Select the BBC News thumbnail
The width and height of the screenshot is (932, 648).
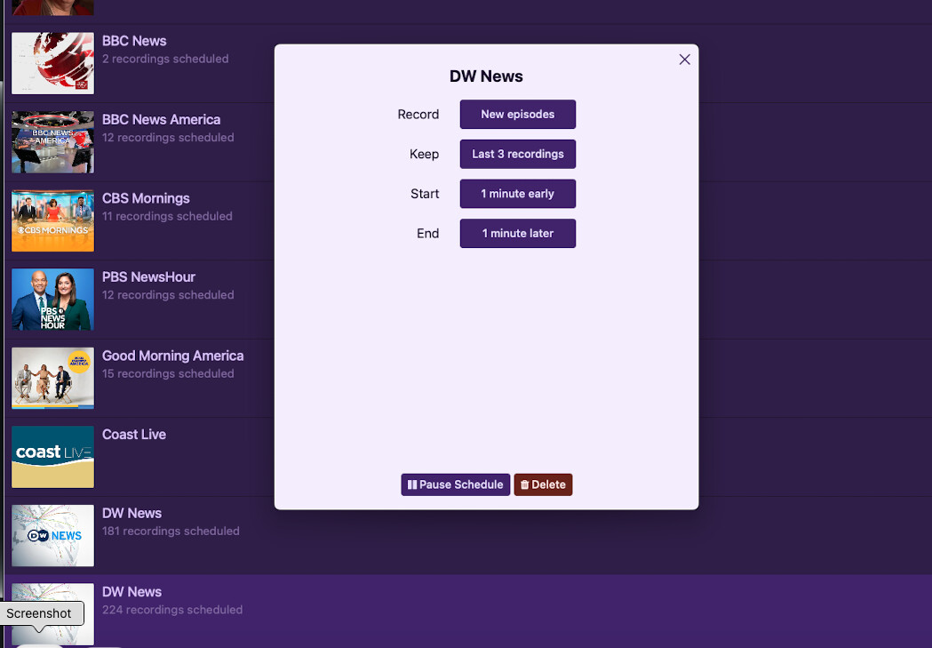point(52,63)
